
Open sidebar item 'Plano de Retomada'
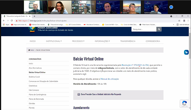36,99
